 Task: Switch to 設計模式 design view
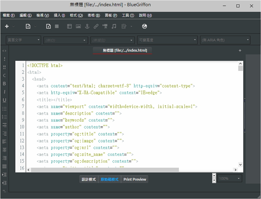(89, 179)
